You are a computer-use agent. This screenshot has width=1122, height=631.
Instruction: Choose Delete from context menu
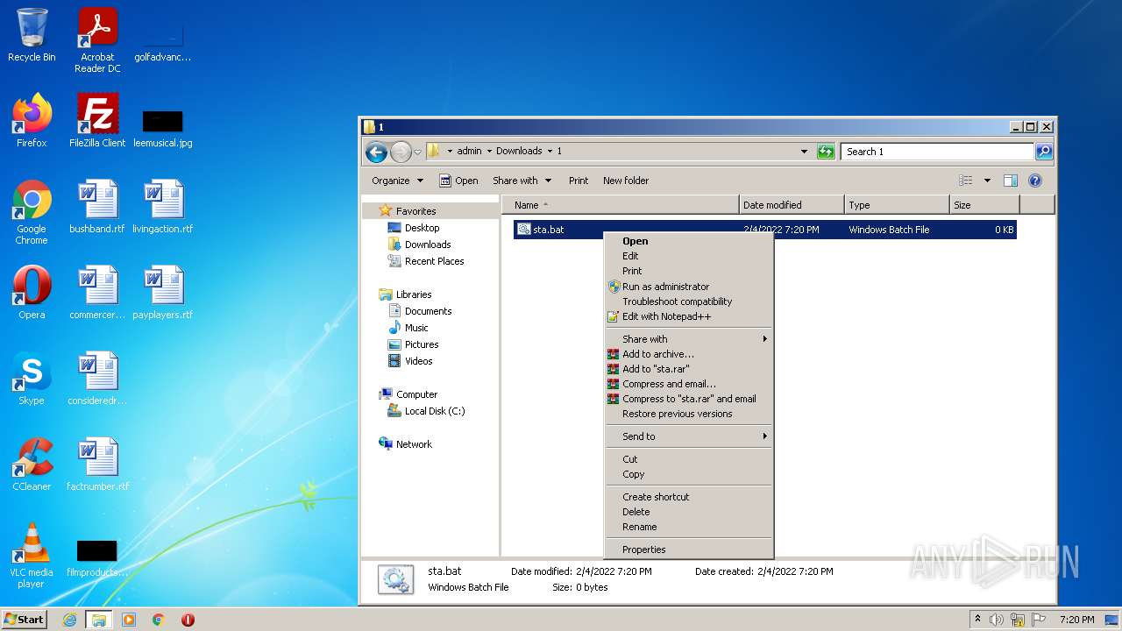(689, 512)
